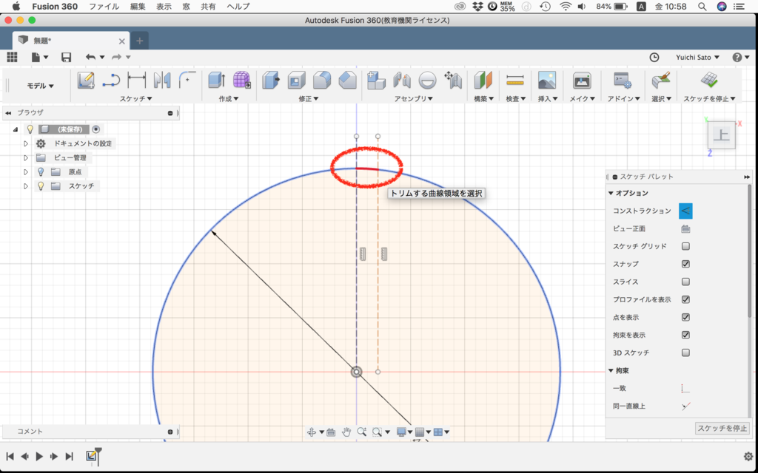Activate the root component radio button

coord(95,129)
